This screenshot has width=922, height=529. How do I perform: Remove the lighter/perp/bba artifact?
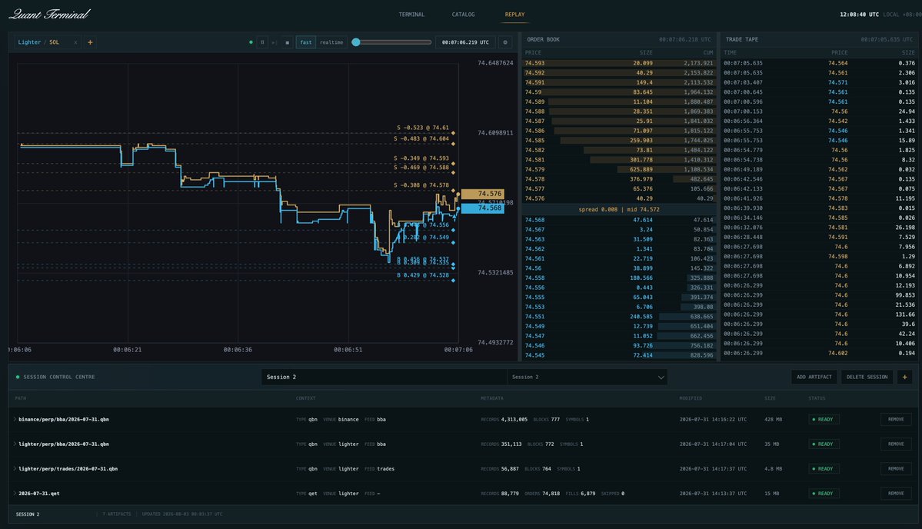[x=896, y=444]
